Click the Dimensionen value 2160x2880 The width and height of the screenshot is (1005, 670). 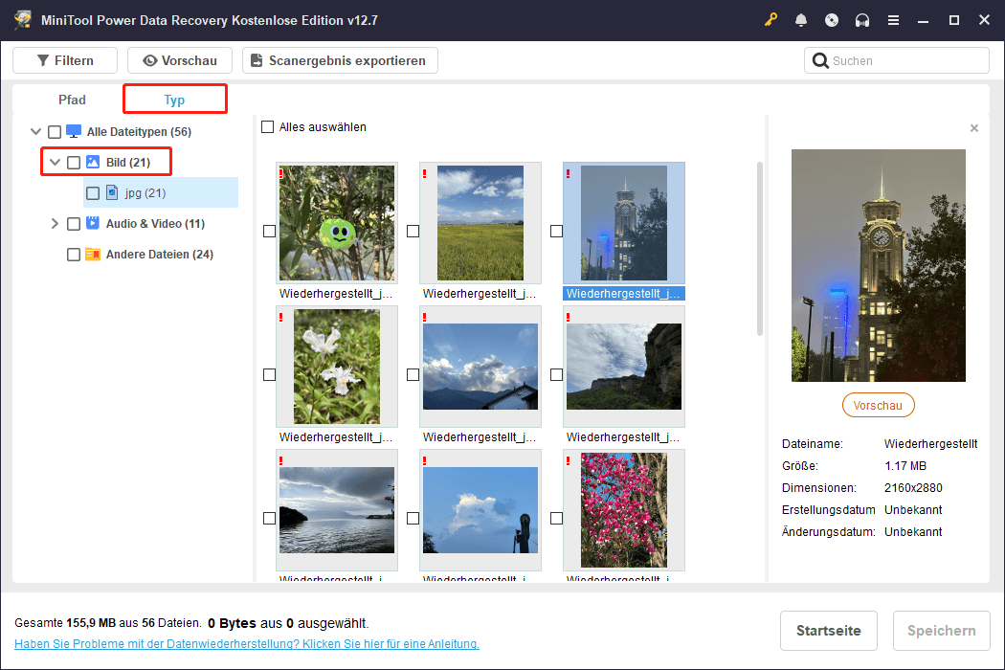913,488
